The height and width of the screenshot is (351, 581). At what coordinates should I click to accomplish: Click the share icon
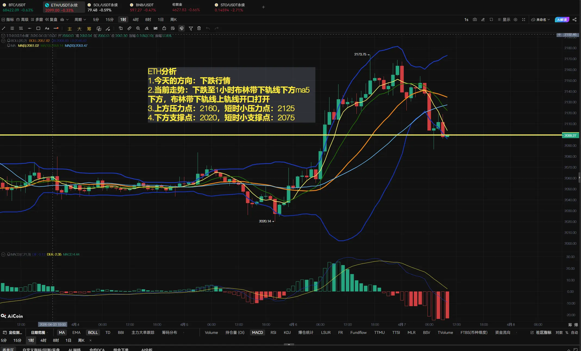574,20
